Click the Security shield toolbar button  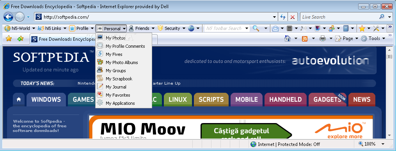171,28
